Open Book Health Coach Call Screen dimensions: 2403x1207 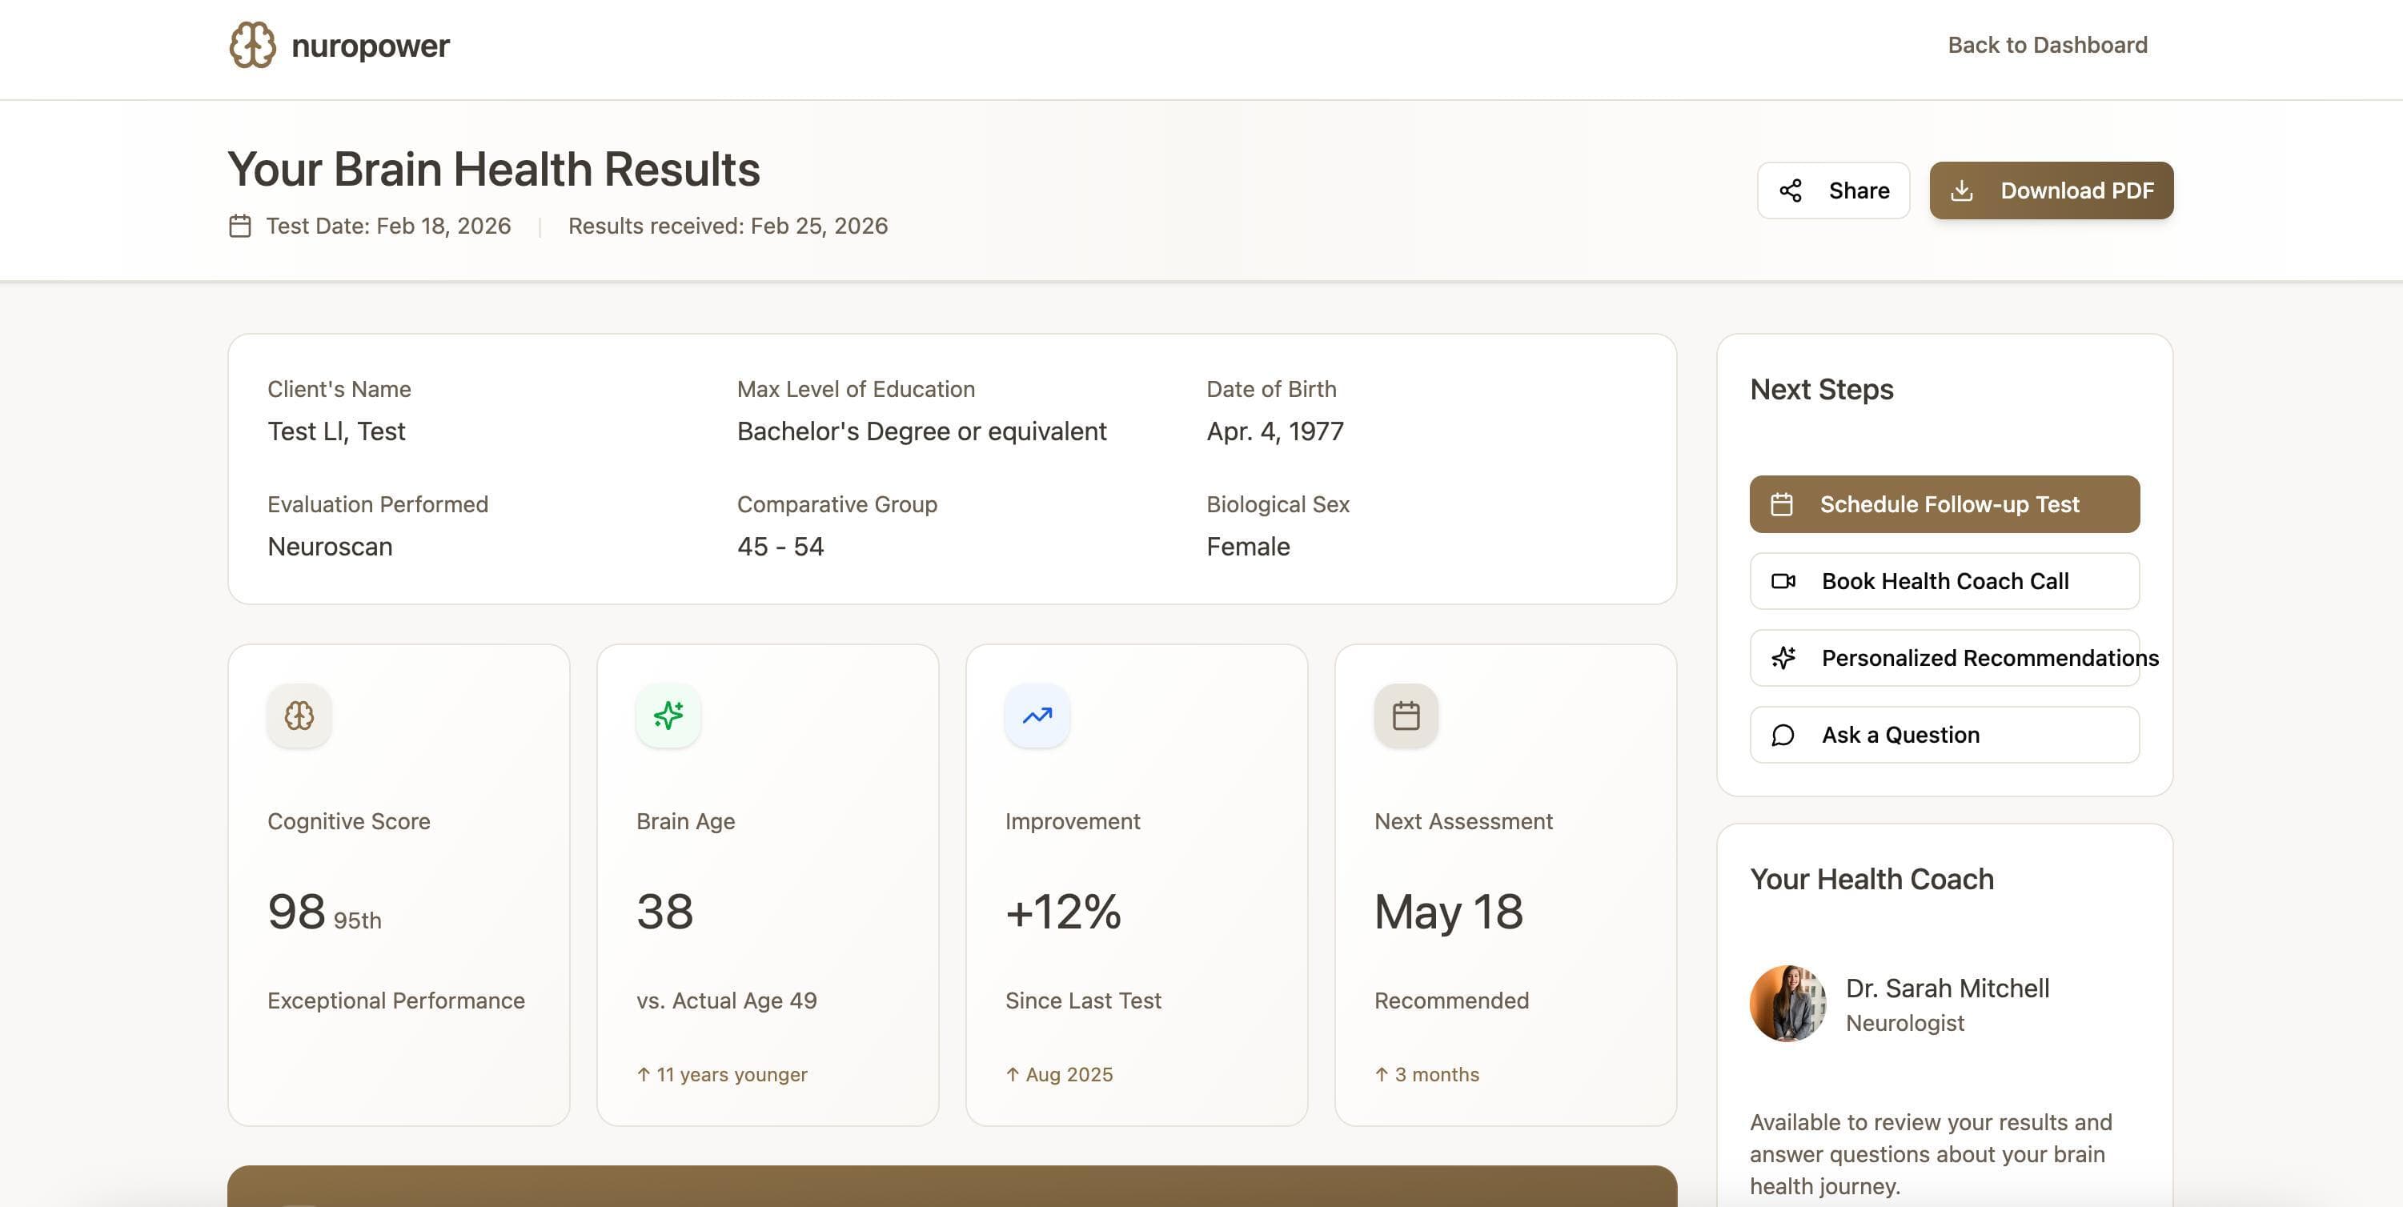click(1944, 581)
